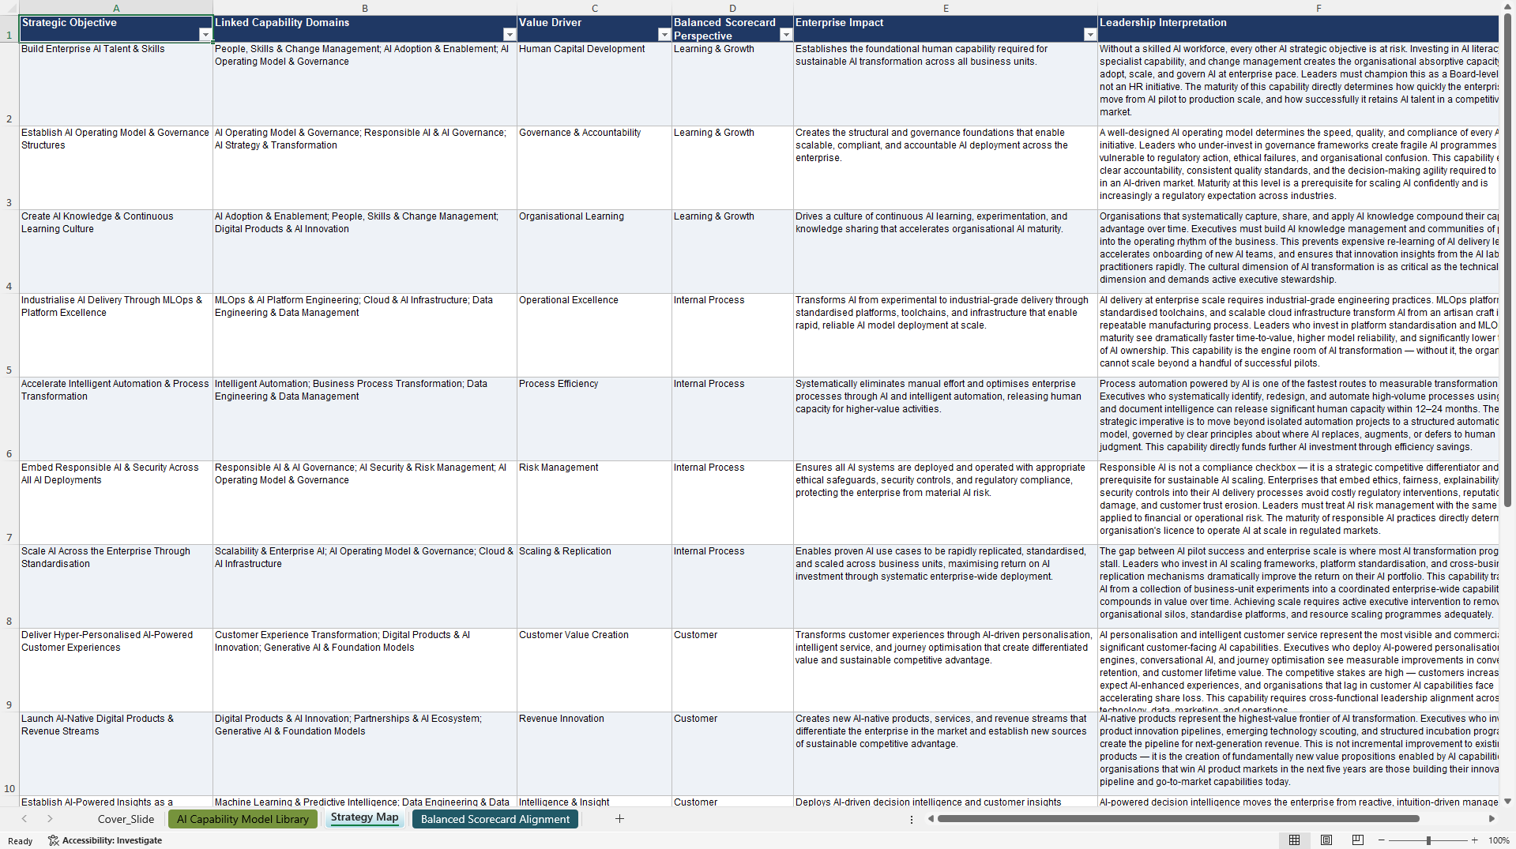Click horizontal scroll right arrow

tap(1491, 819)
